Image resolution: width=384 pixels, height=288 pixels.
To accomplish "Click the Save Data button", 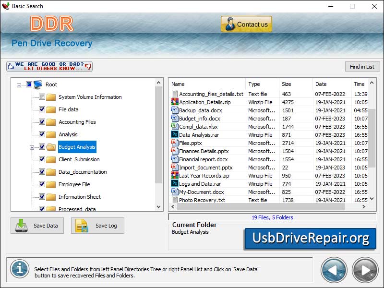I will pos(37,226).
